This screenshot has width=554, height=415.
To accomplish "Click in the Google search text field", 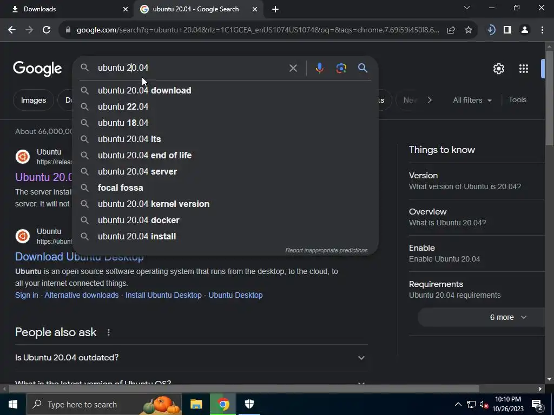I will [x=191, y=68].
